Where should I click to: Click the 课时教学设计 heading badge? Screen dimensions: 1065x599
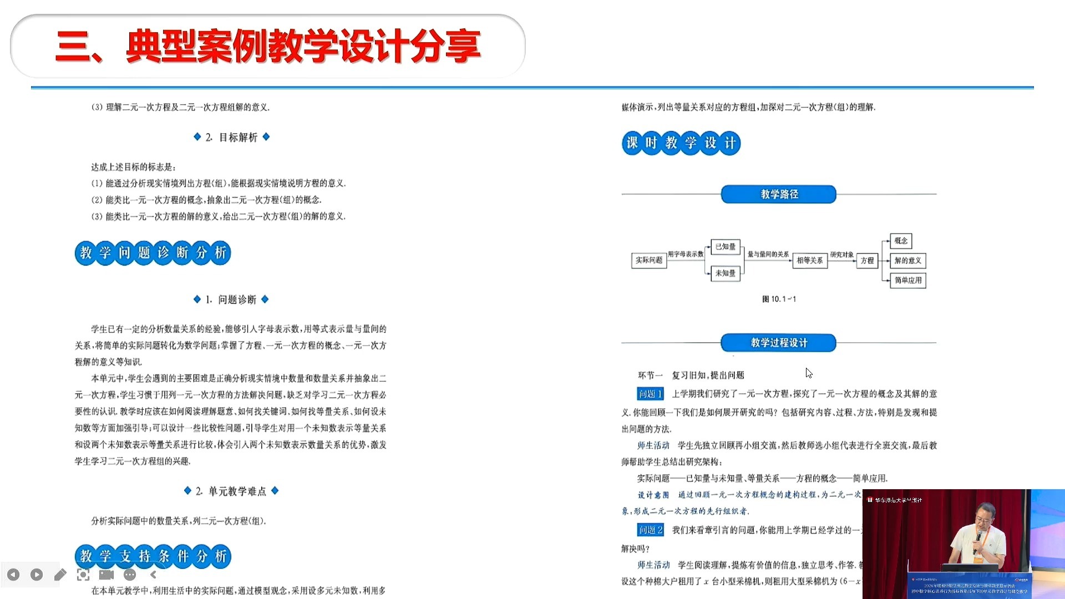681,143
